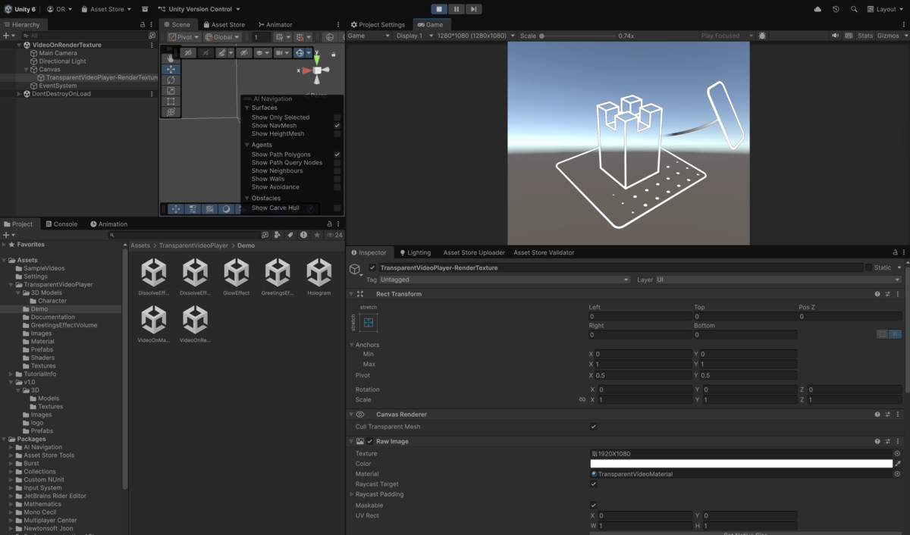910x535 pixels.
Task: Mute audio in the Game view
Action: coord(835,35)
